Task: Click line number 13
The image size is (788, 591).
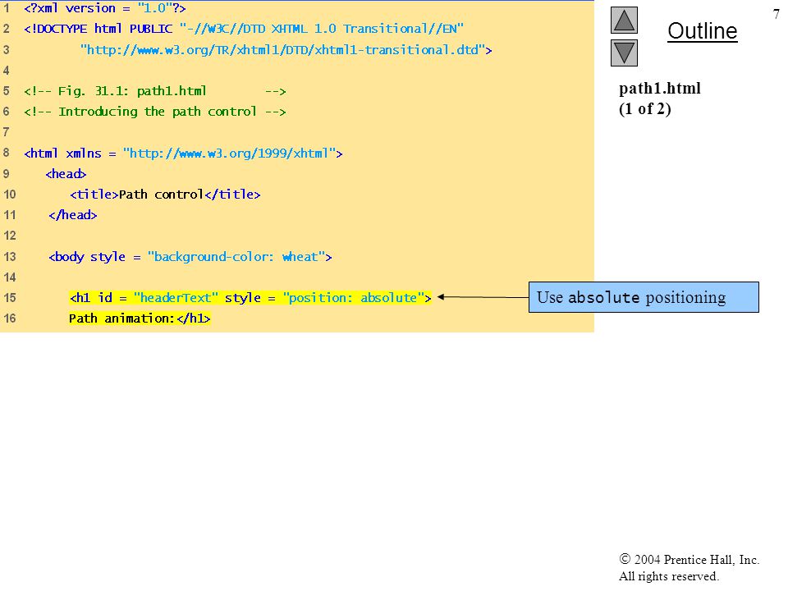Action: point(10,256)
